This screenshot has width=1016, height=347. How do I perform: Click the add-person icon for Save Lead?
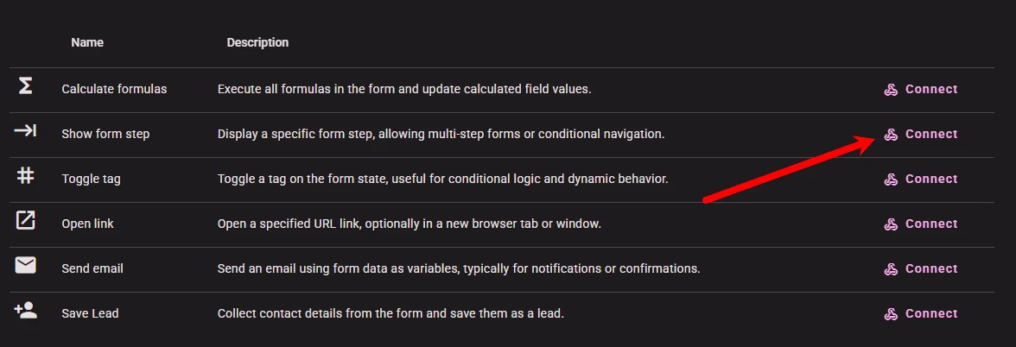click(x=25, y=310)
